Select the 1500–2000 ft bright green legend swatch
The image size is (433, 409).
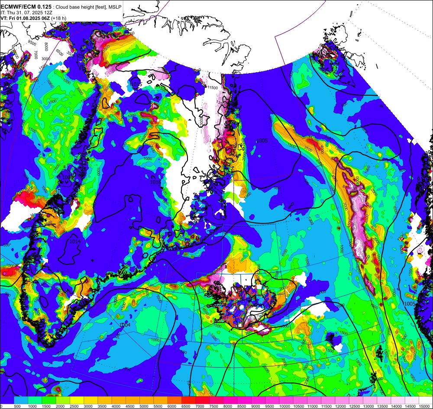click(49, 400)
